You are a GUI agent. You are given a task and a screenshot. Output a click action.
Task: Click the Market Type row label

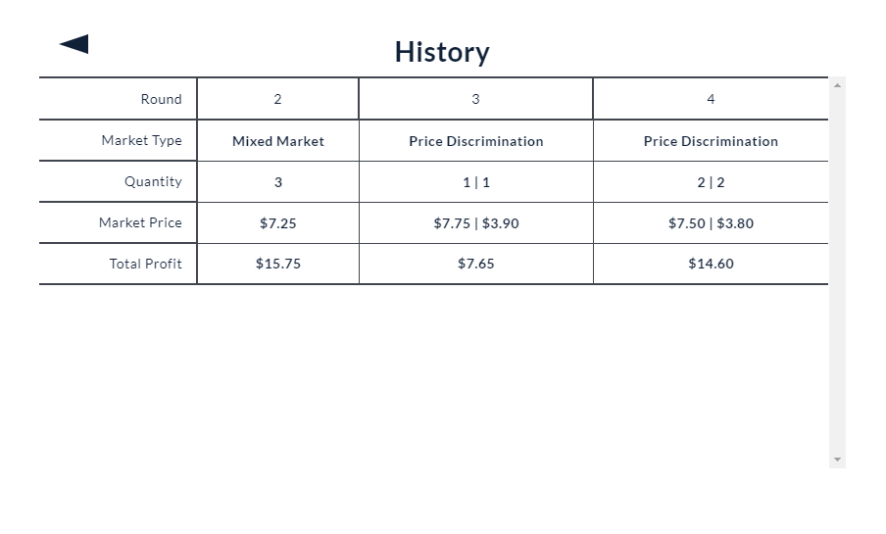click(x=141, y=140)
